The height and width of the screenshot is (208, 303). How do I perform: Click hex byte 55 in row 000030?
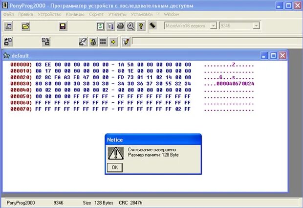pos(169,84)
